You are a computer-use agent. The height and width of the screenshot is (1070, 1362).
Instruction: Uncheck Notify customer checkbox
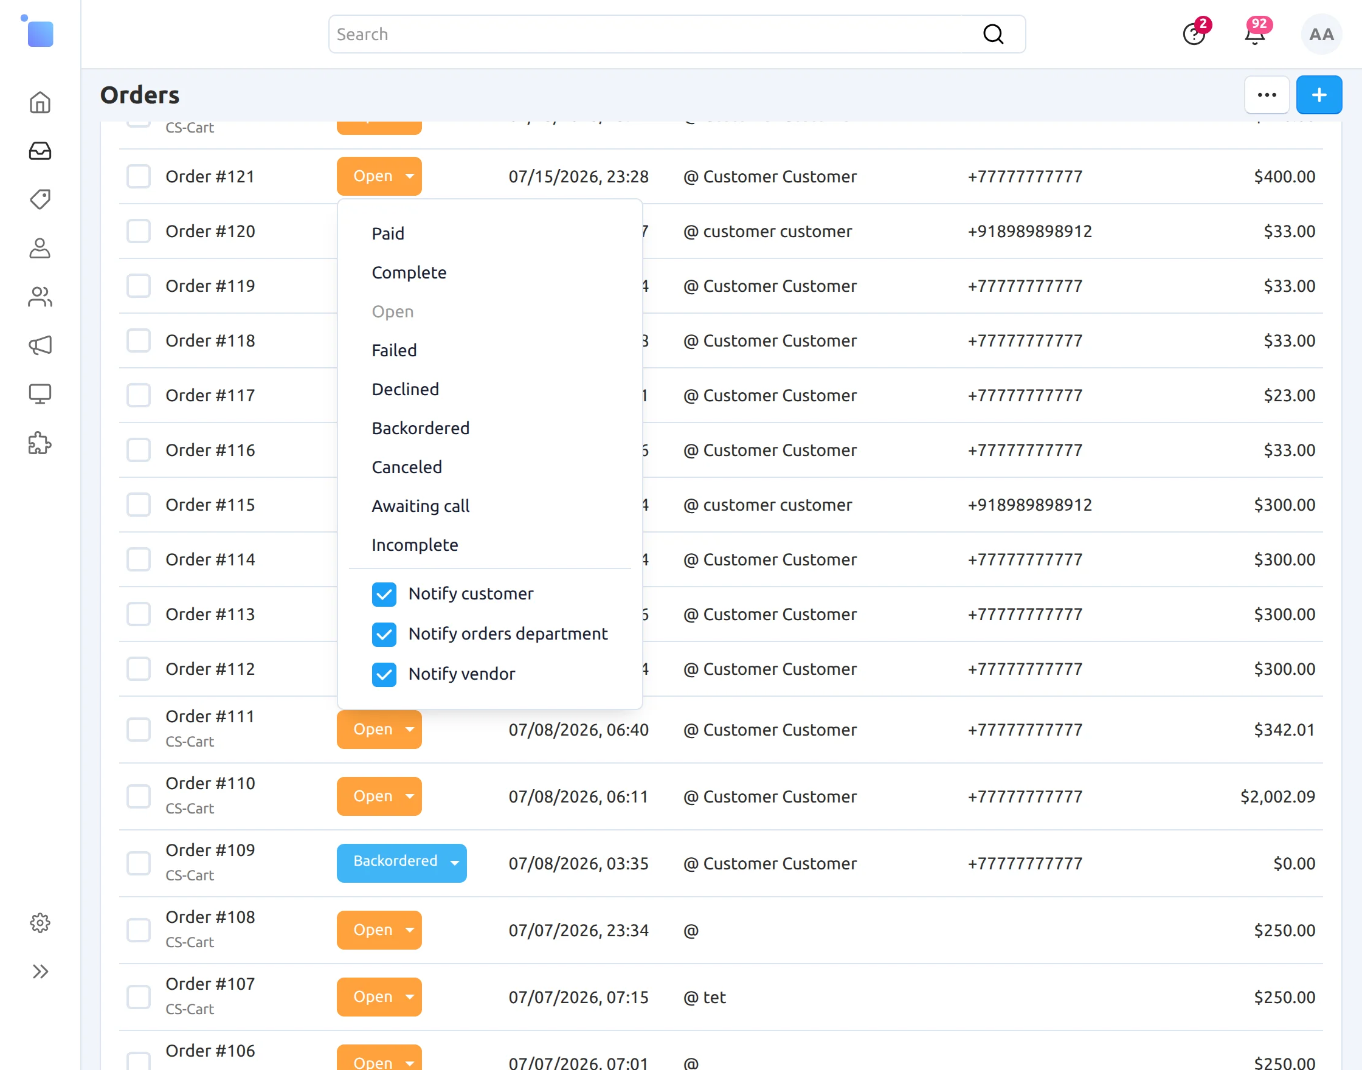384,594
